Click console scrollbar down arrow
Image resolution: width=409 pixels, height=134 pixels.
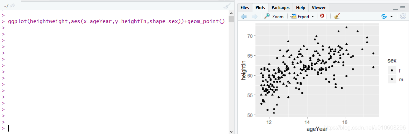pos(231,132)
